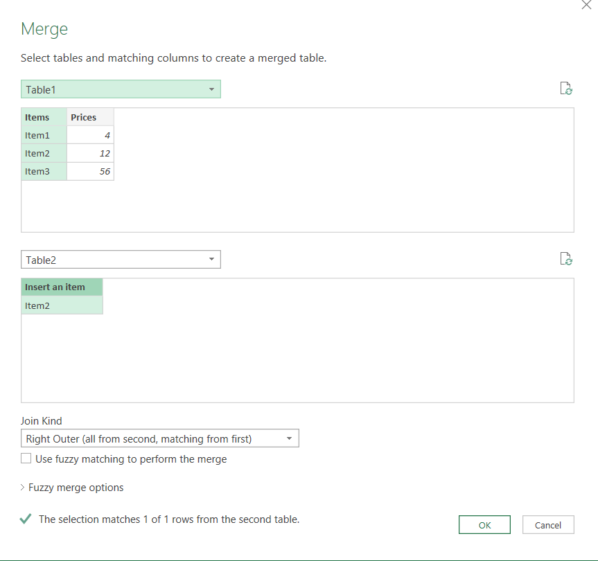Viewport: 598px width, 561px height.
Task: Click refresh preview icon for Table1
Action: click(565, 89)
